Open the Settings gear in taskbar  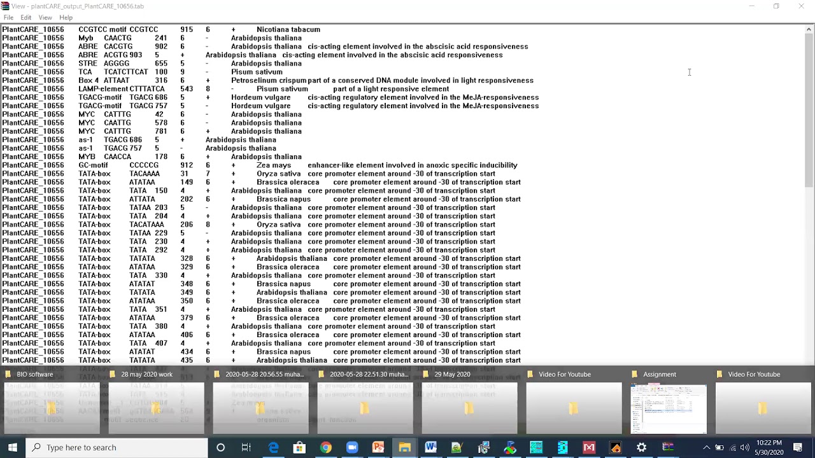click(641, 448)
